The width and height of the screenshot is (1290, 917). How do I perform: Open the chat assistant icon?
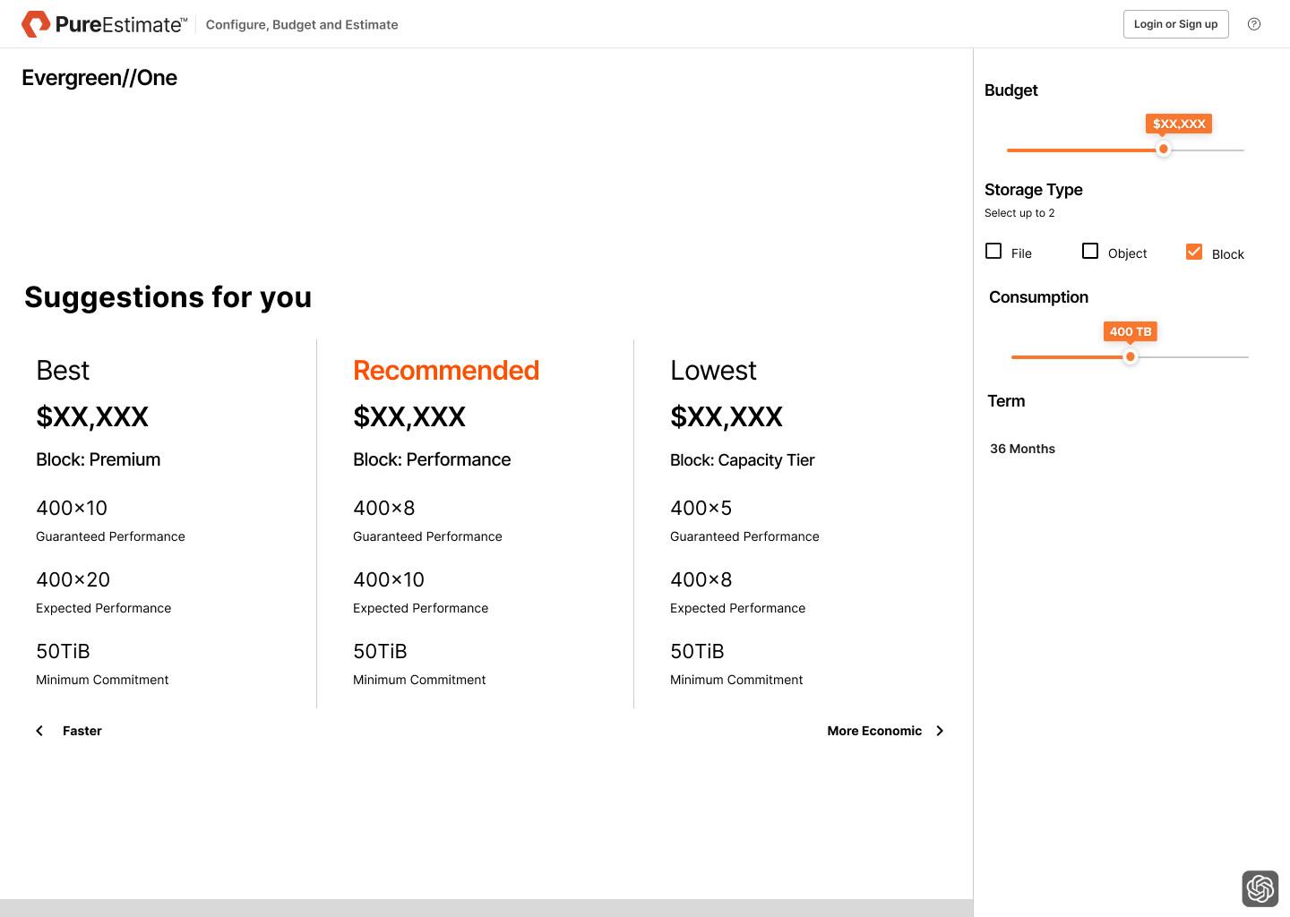tap(1260, 888)
